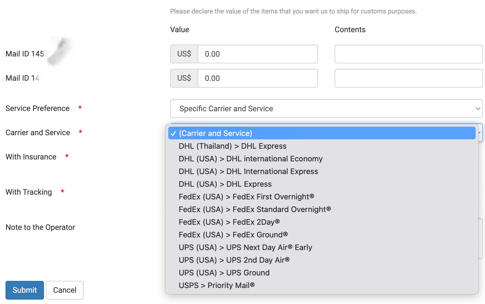Pick UPS Ground option
The height and width of the screenshot is (304, 485).
pos(322,273)
